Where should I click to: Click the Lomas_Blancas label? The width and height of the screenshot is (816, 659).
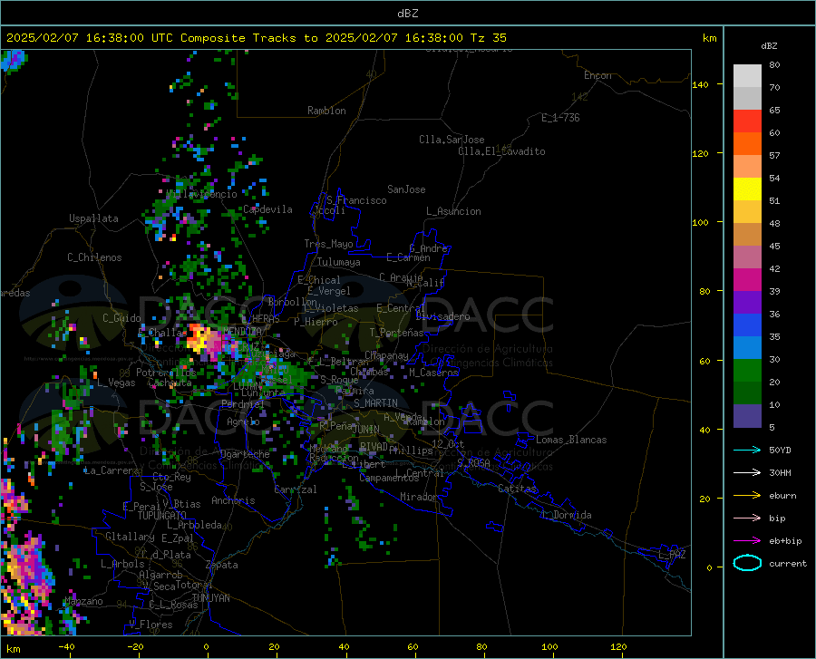pyautogui.click(x=571, y=440)
